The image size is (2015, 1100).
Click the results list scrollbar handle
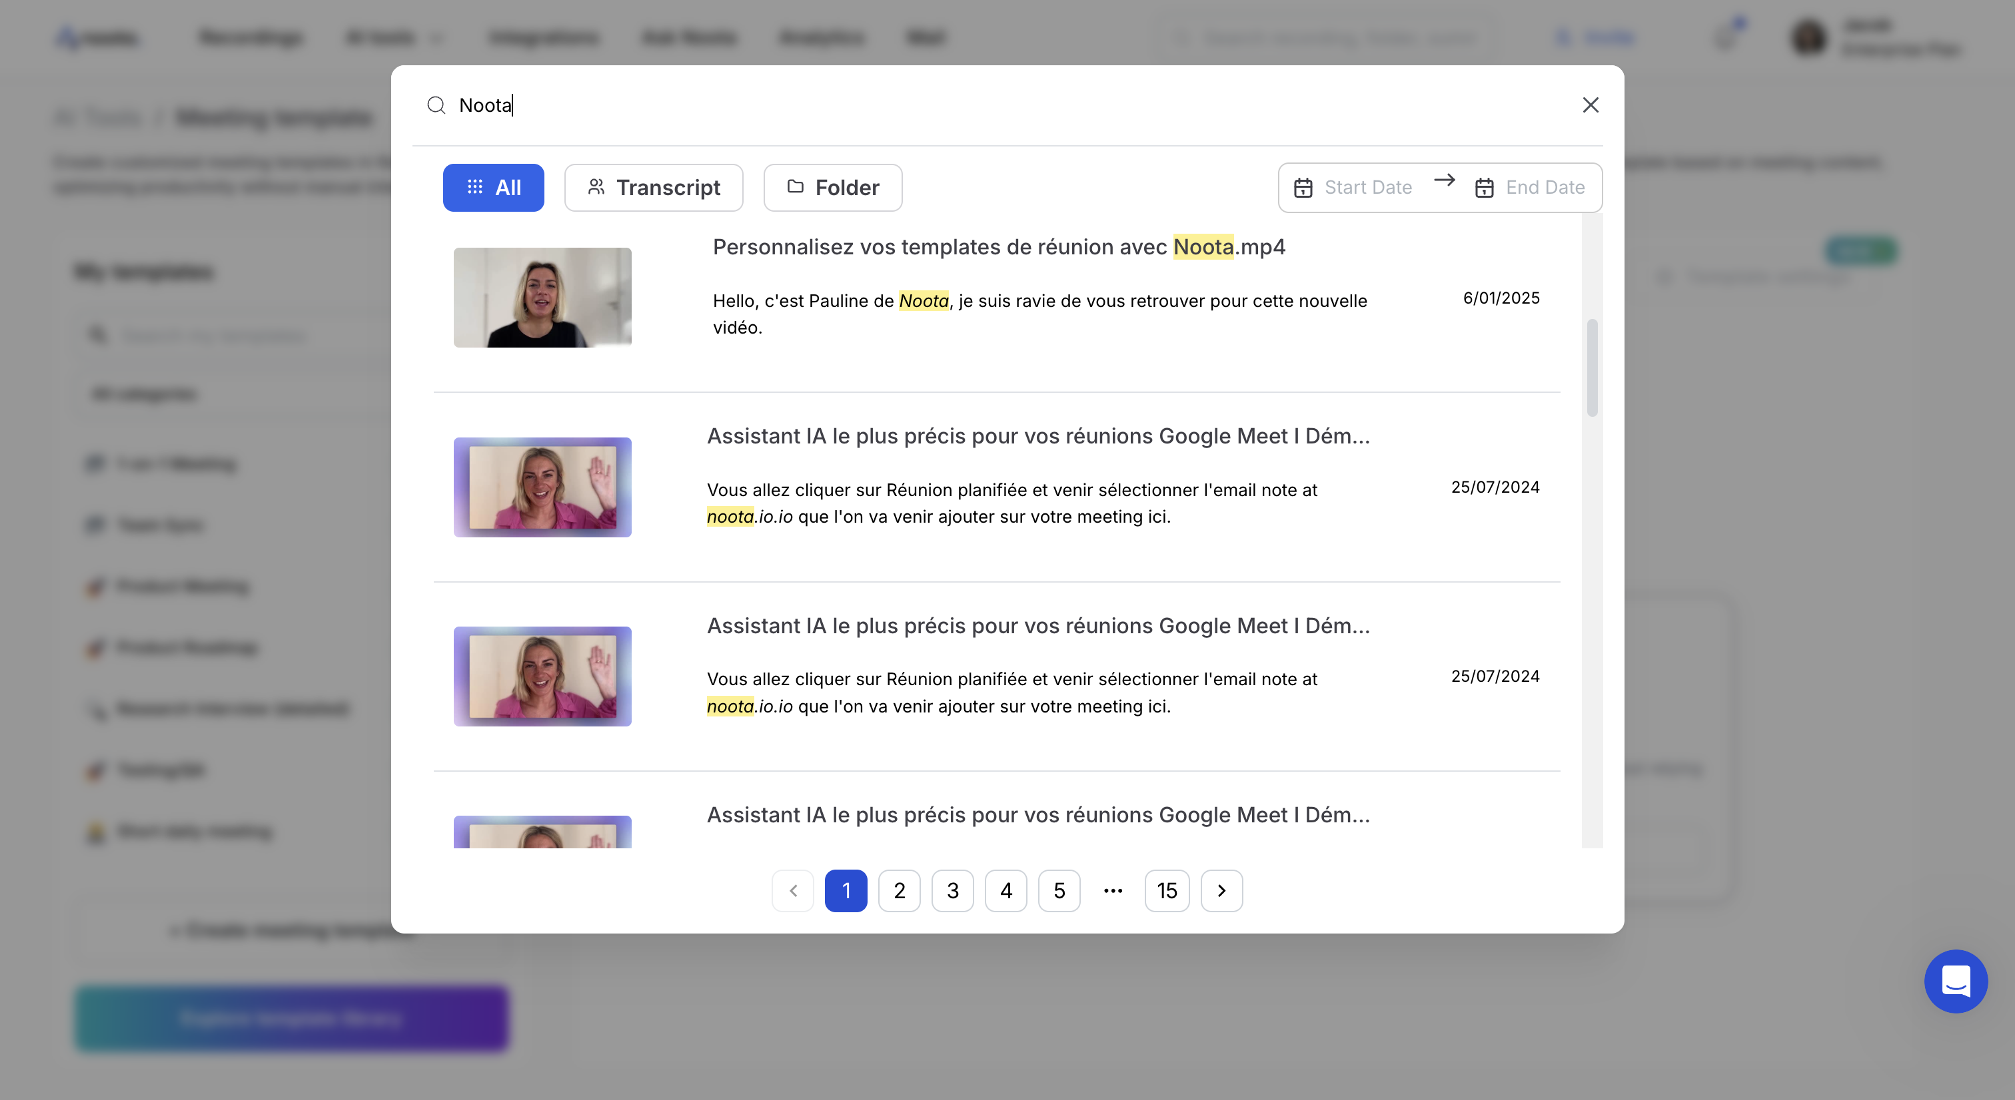[1592, 368]
